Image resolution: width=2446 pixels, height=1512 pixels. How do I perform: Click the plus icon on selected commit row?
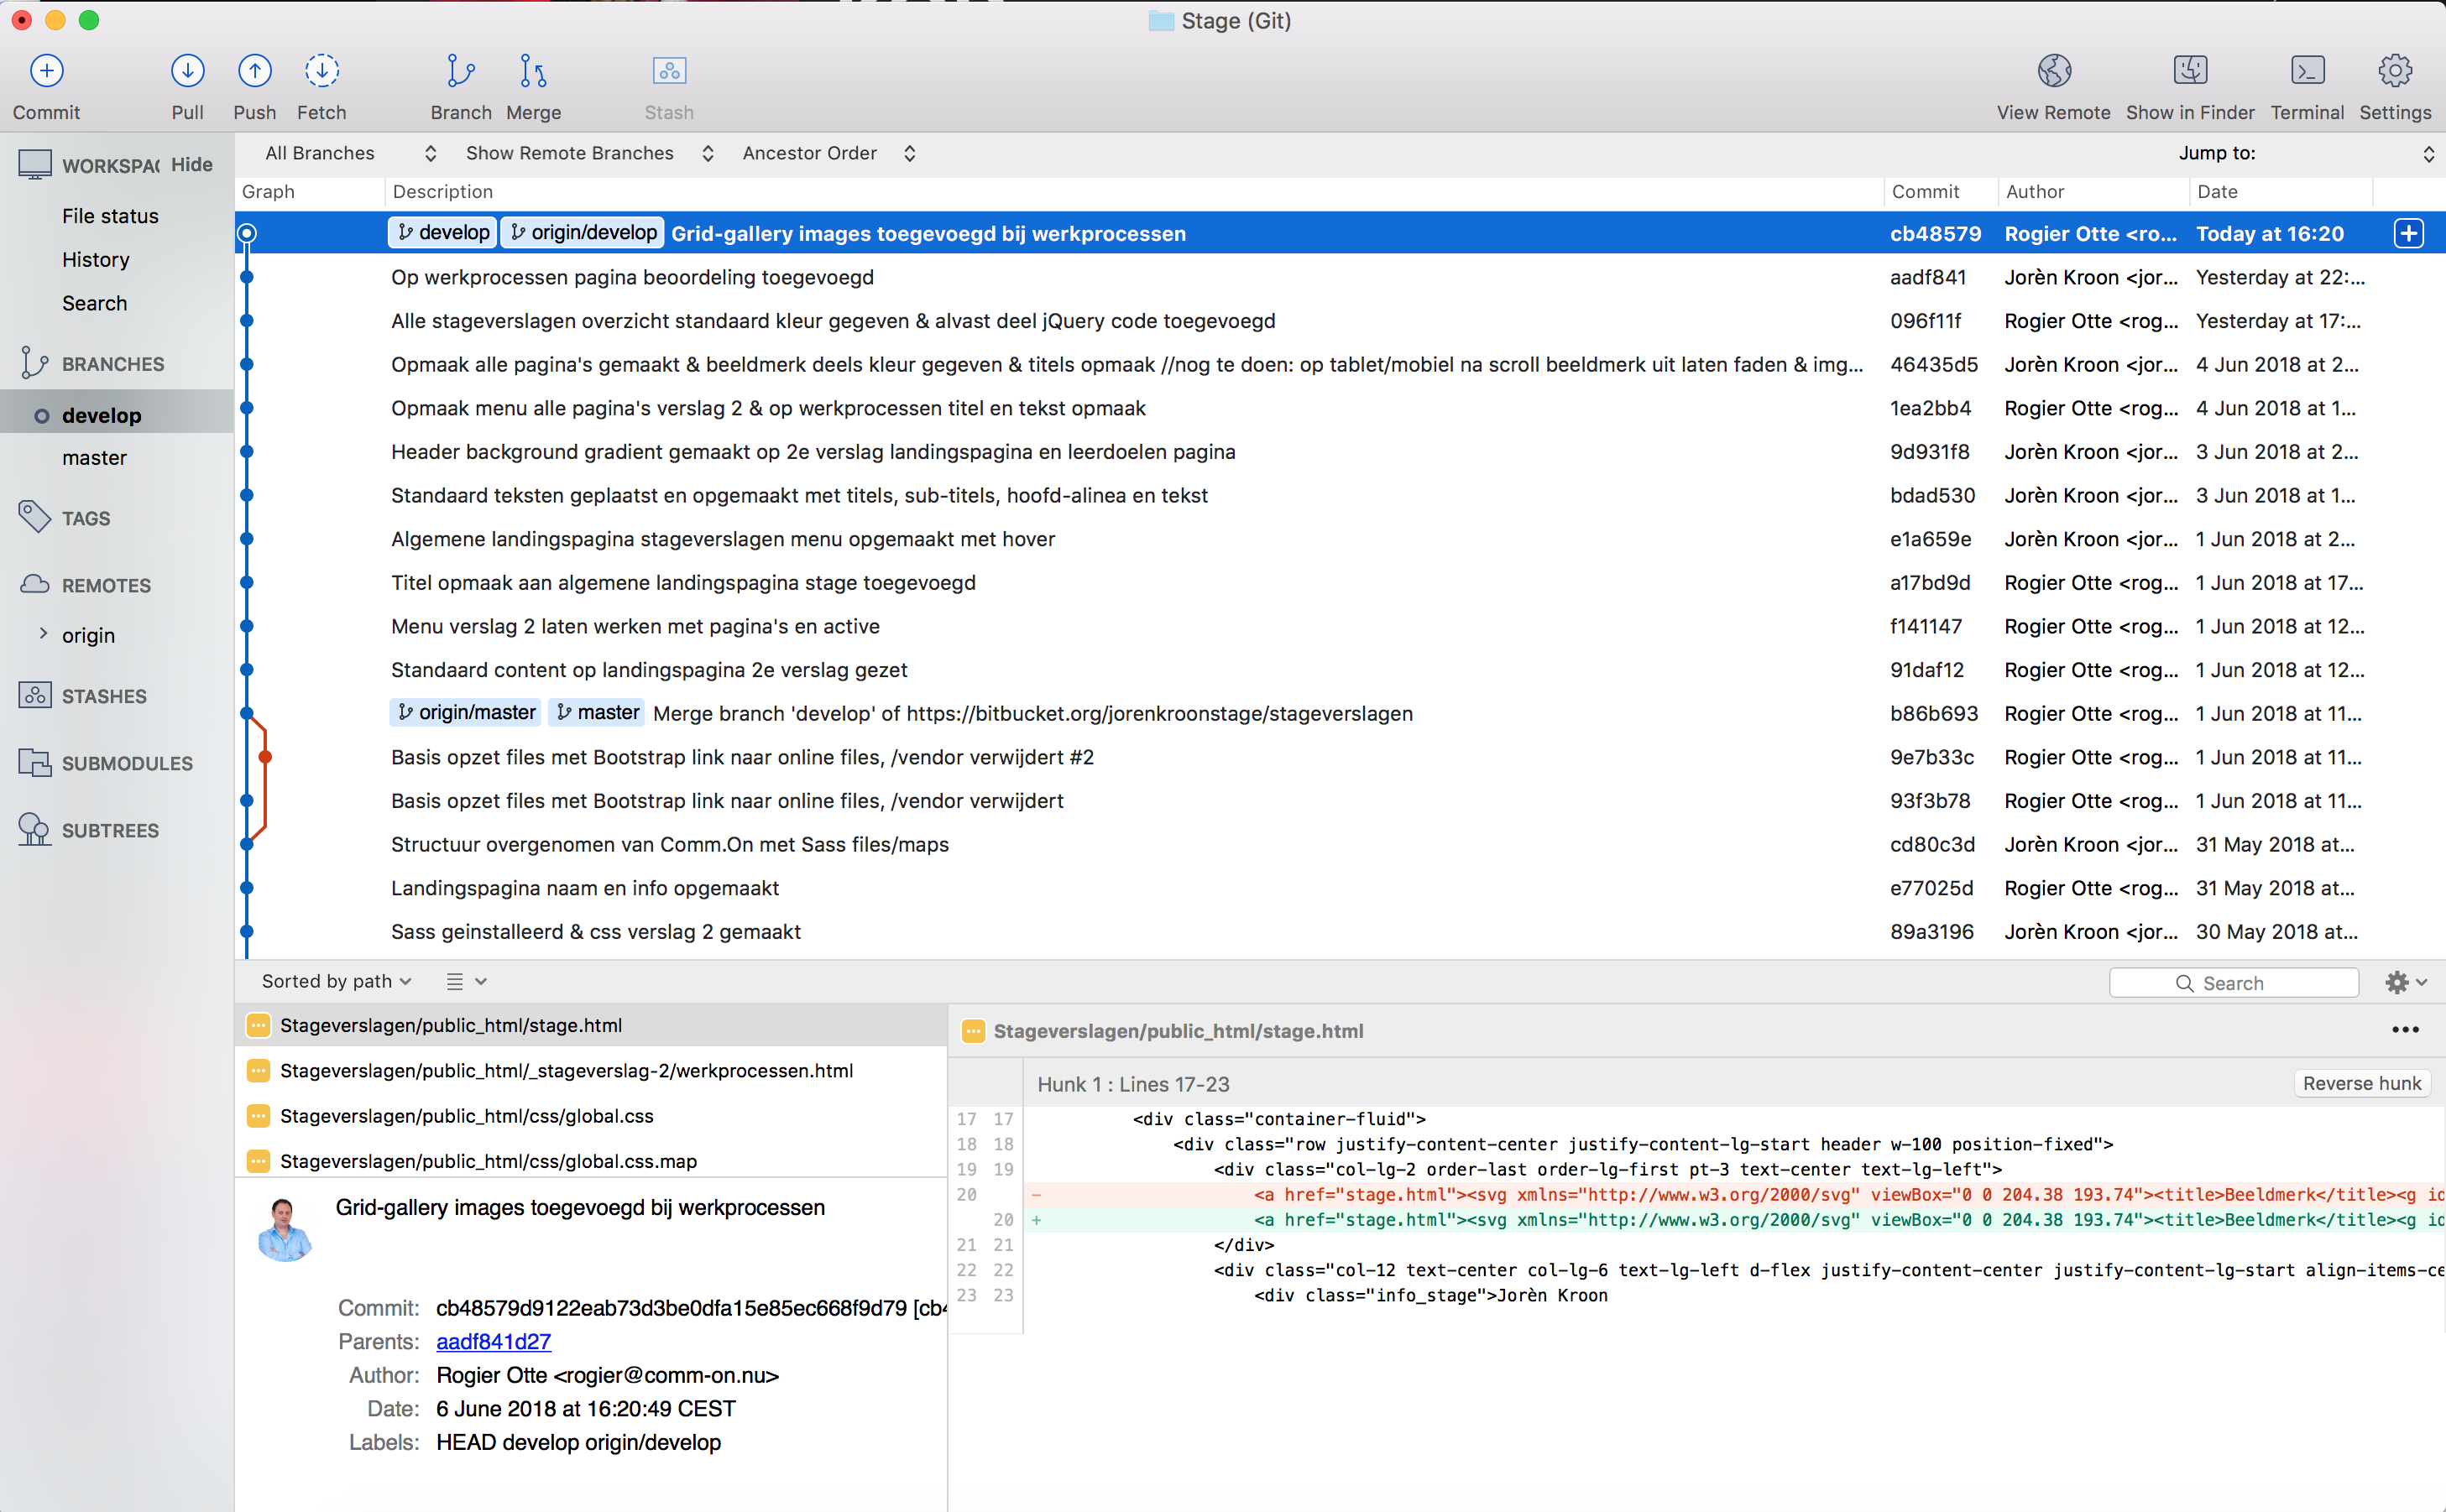tap(2408, 233)
